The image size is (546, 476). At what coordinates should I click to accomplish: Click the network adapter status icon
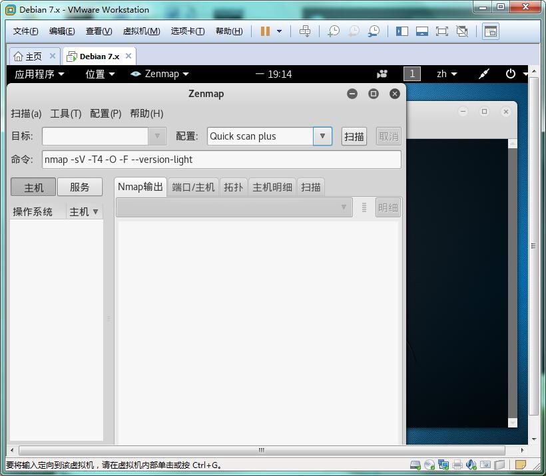pos(443,465)
